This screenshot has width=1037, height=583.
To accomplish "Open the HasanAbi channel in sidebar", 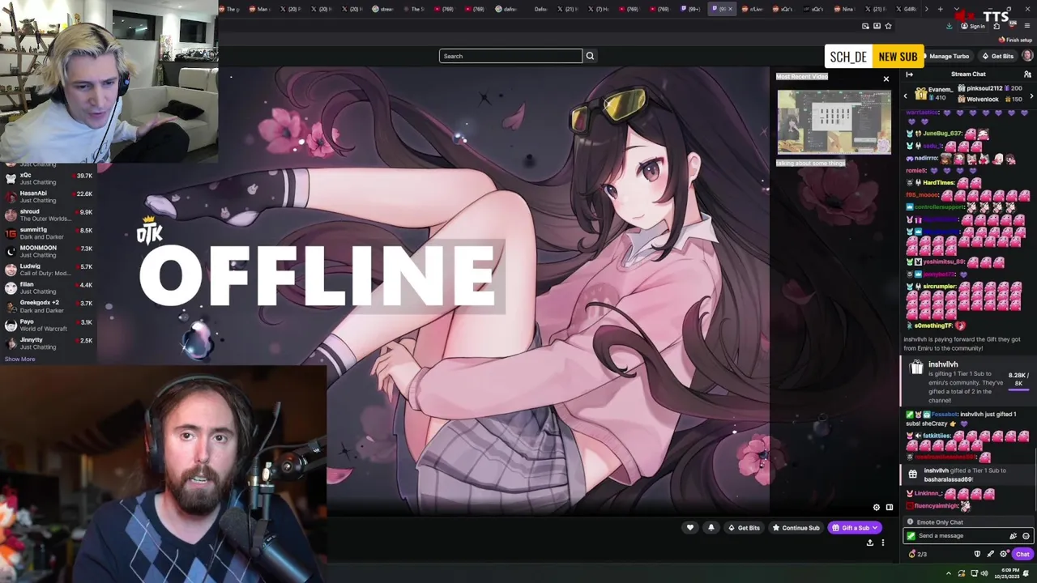I will pyautogui.click(x=49, y=197).
